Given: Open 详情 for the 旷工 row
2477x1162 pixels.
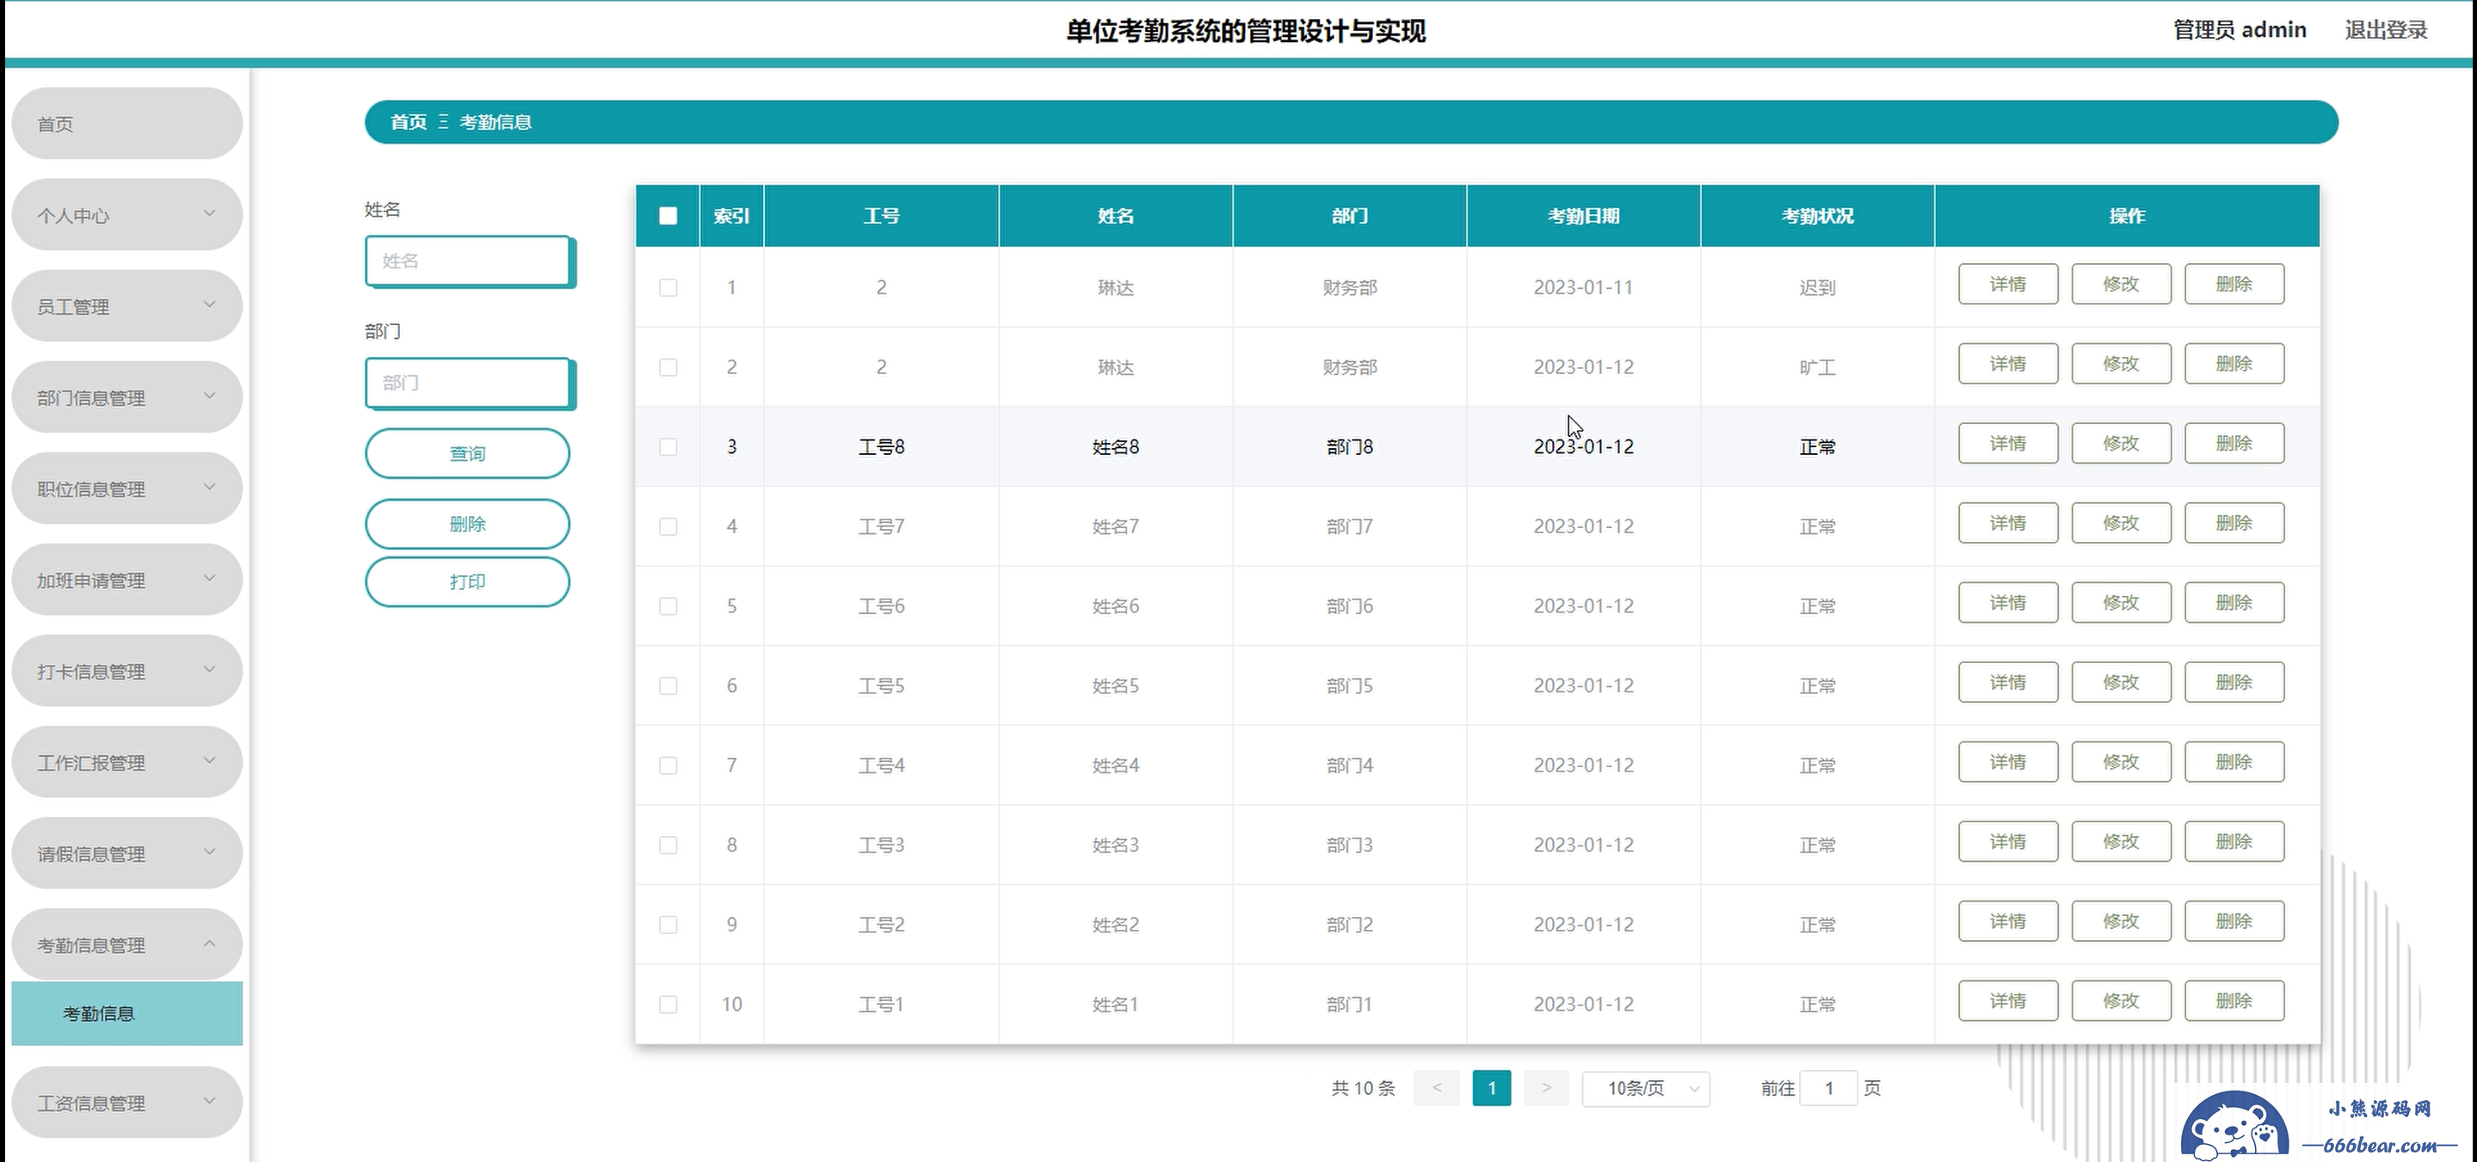Looking at the screenshot, I should click(2008, 365).
